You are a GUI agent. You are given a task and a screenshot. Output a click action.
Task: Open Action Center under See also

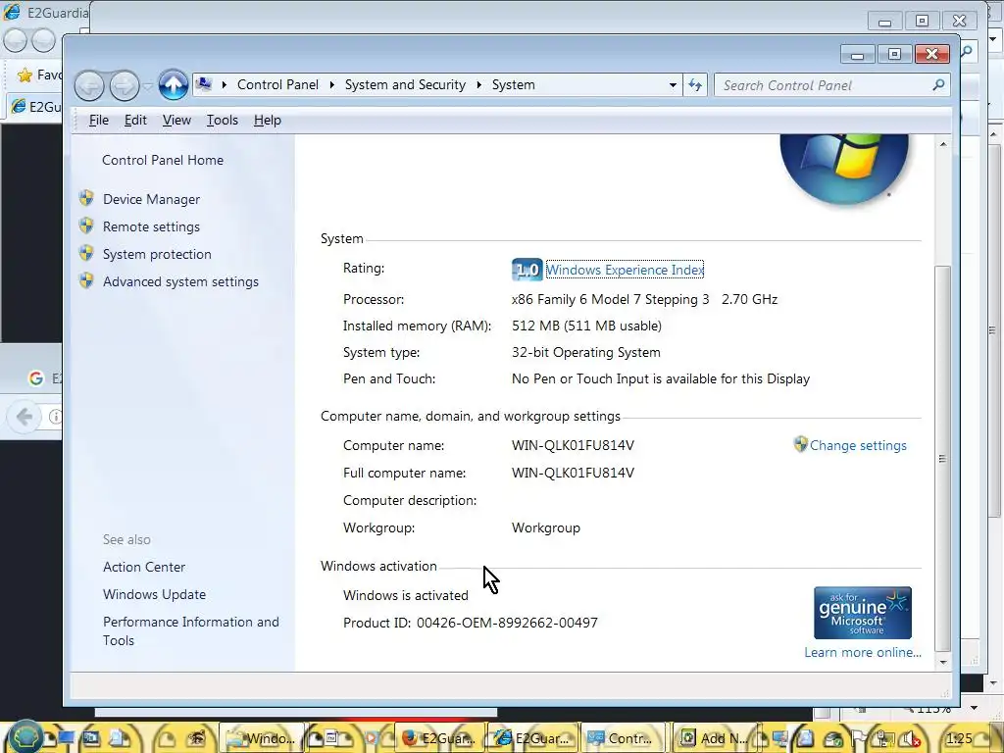[x=144, y=567]
